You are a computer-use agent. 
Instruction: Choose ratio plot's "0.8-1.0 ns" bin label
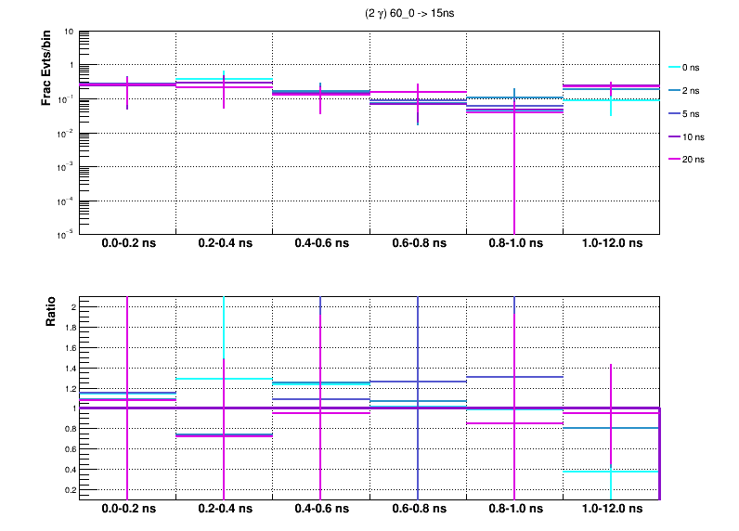click(513, 509)
